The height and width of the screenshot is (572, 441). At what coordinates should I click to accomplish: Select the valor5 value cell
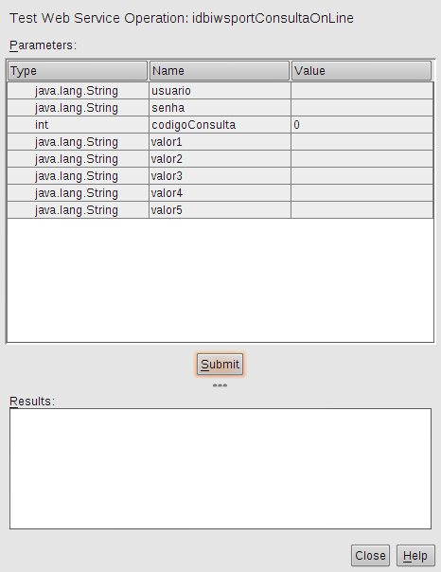(362, 210)
